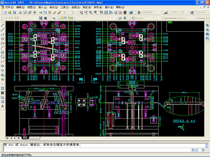
Task: Select the Multiline Text 'A' tool
Action: [2, 106]
